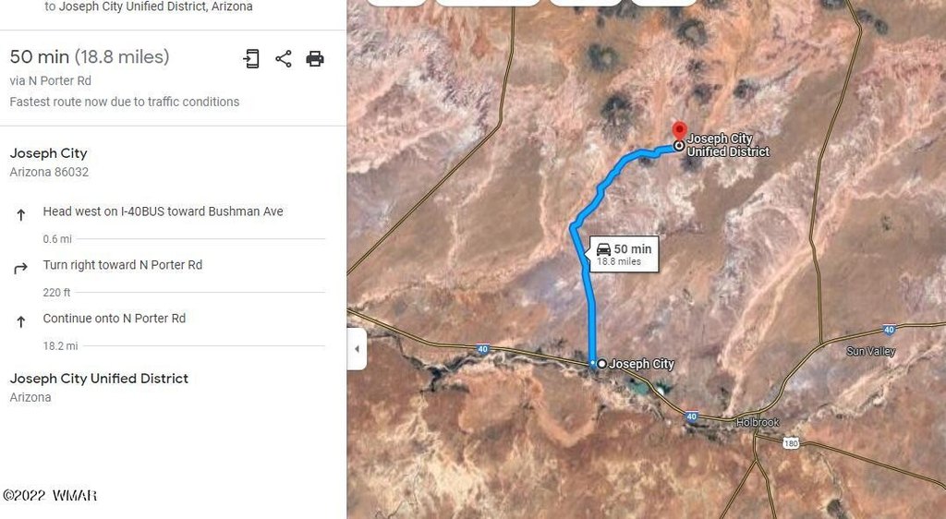Image resolution: width=946 pixels, height=519 pixels.
Task: Click the US 180 highway shield
Action: [791, 443]
